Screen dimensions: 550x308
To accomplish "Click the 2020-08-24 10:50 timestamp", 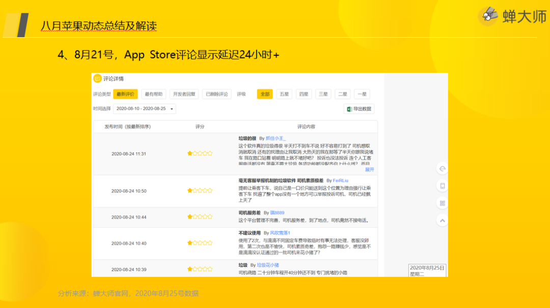I will pyautogui.click(x=129, y=191).
